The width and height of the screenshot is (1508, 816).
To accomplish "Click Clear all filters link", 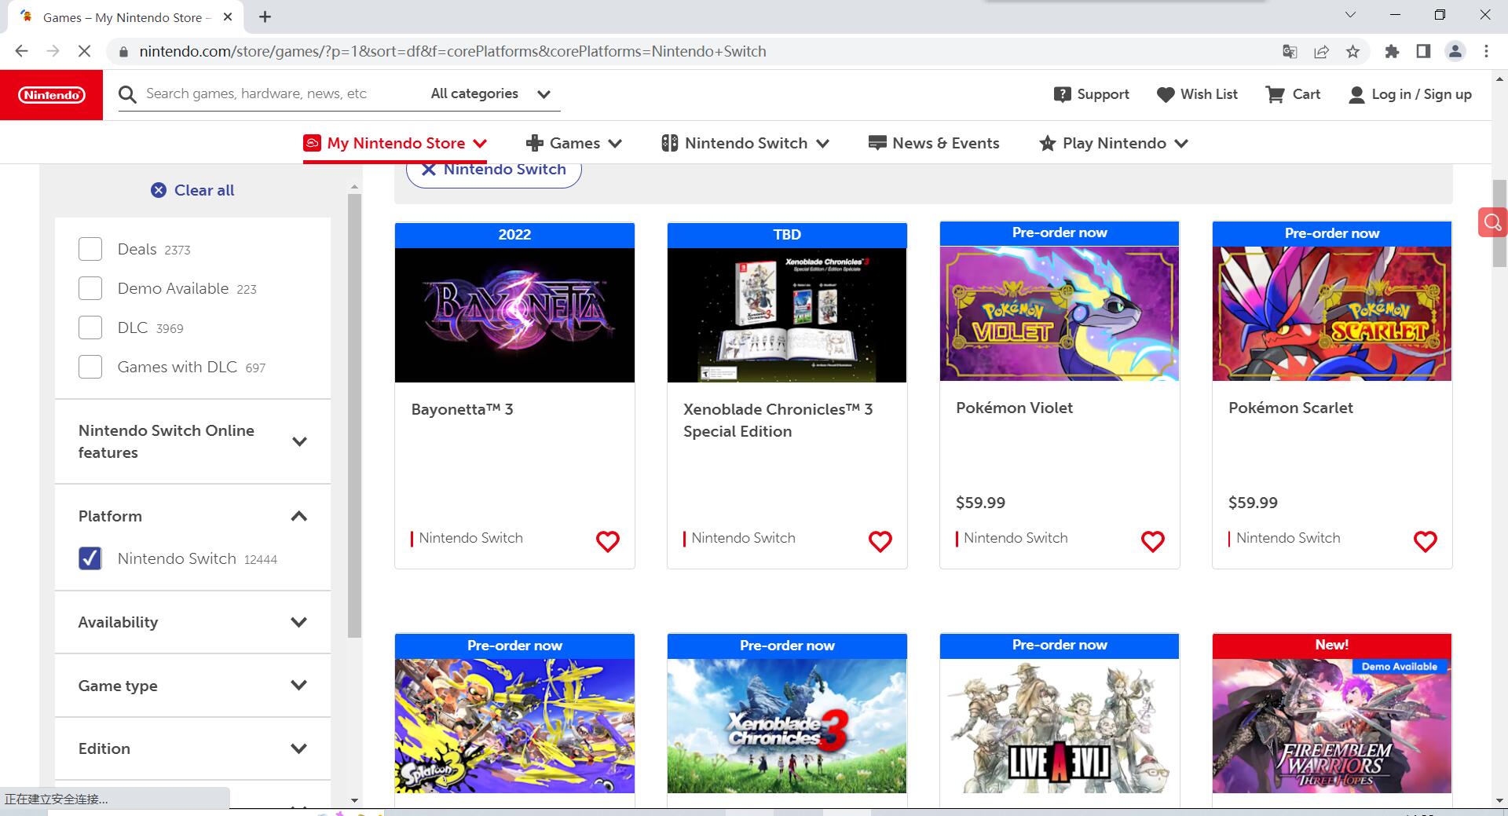I will tap(192, 190).
